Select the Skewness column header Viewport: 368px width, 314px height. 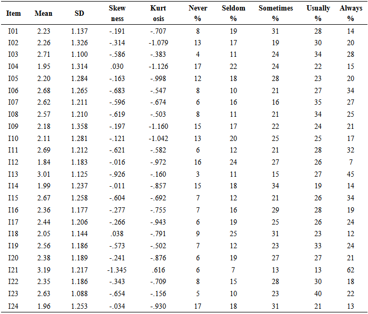click(x=117, y=13)
